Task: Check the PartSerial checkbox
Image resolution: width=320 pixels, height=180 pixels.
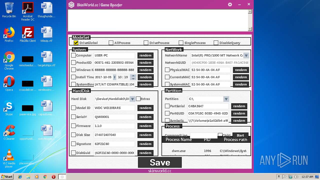Action: pos(167,106)
